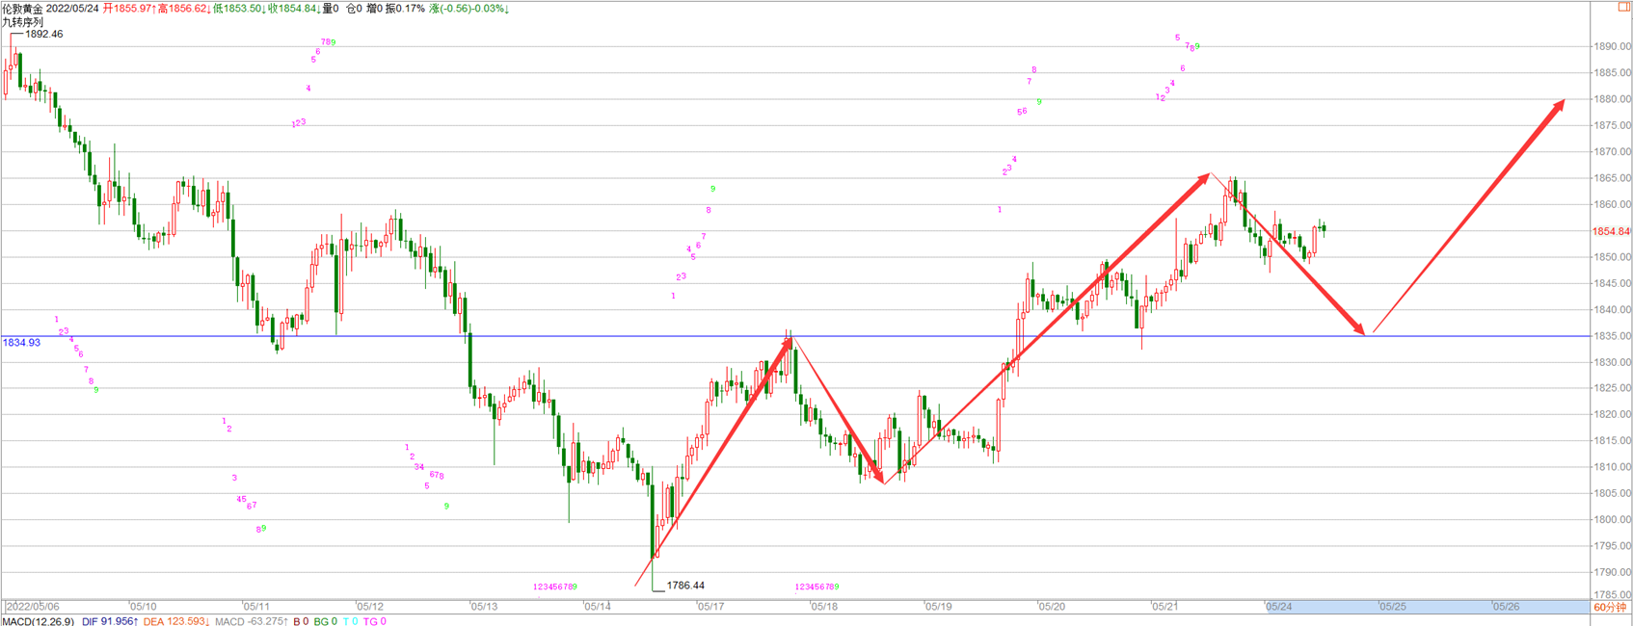
Task: Open MACD(12,26,9) indicator parameters
Action: click(x=38, y=621)
